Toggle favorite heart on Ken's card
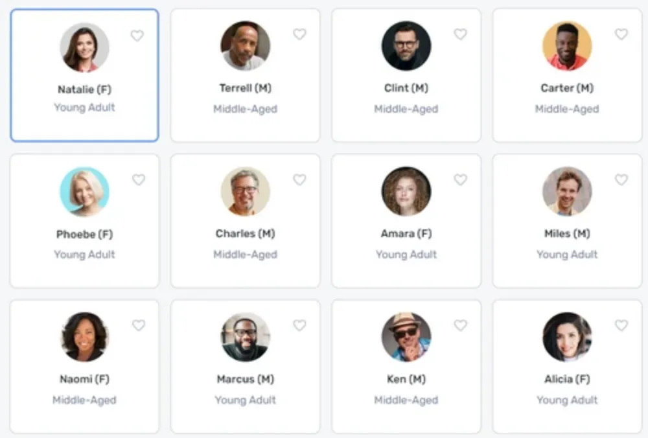648x438 pixels. [x=460, y=325]
